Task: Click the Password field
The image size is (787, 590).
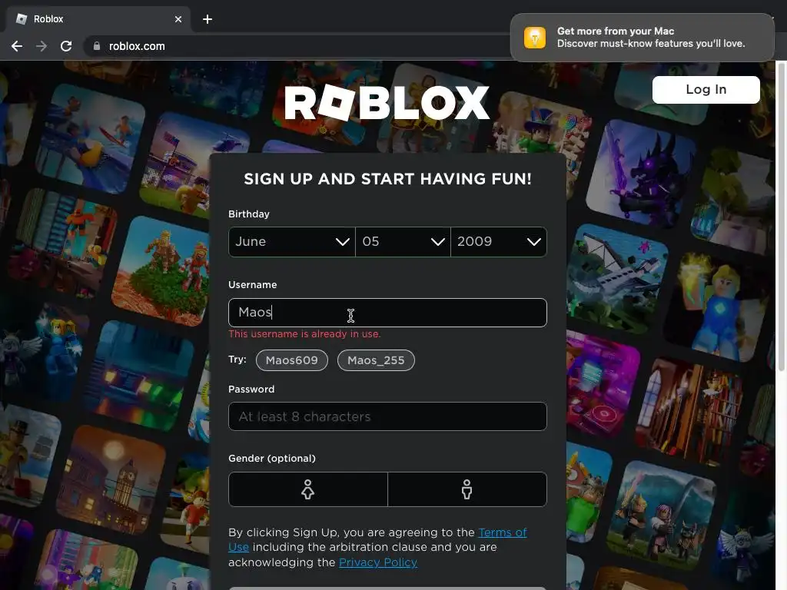Action: click(387, 416)
